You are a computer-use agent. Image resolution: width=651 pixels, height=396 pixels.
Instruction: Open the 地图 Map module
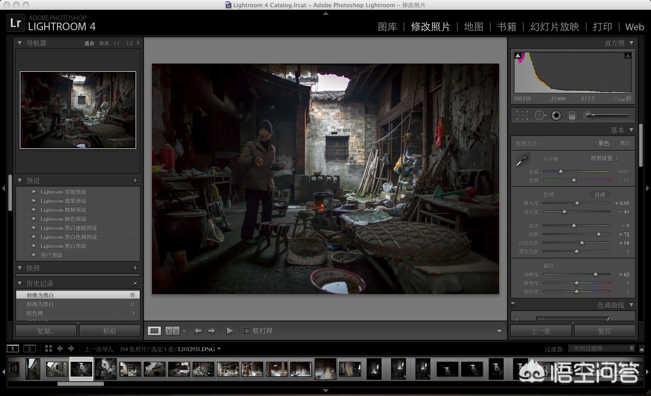pos(473,27)
